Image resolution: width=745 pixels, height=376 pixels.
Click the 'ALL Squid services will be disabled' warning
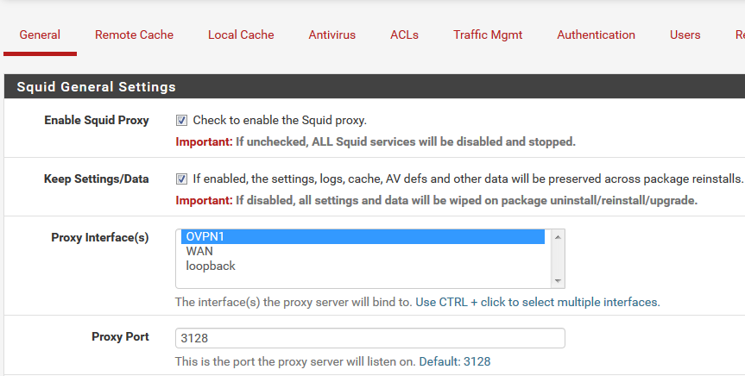click(406, 142)
